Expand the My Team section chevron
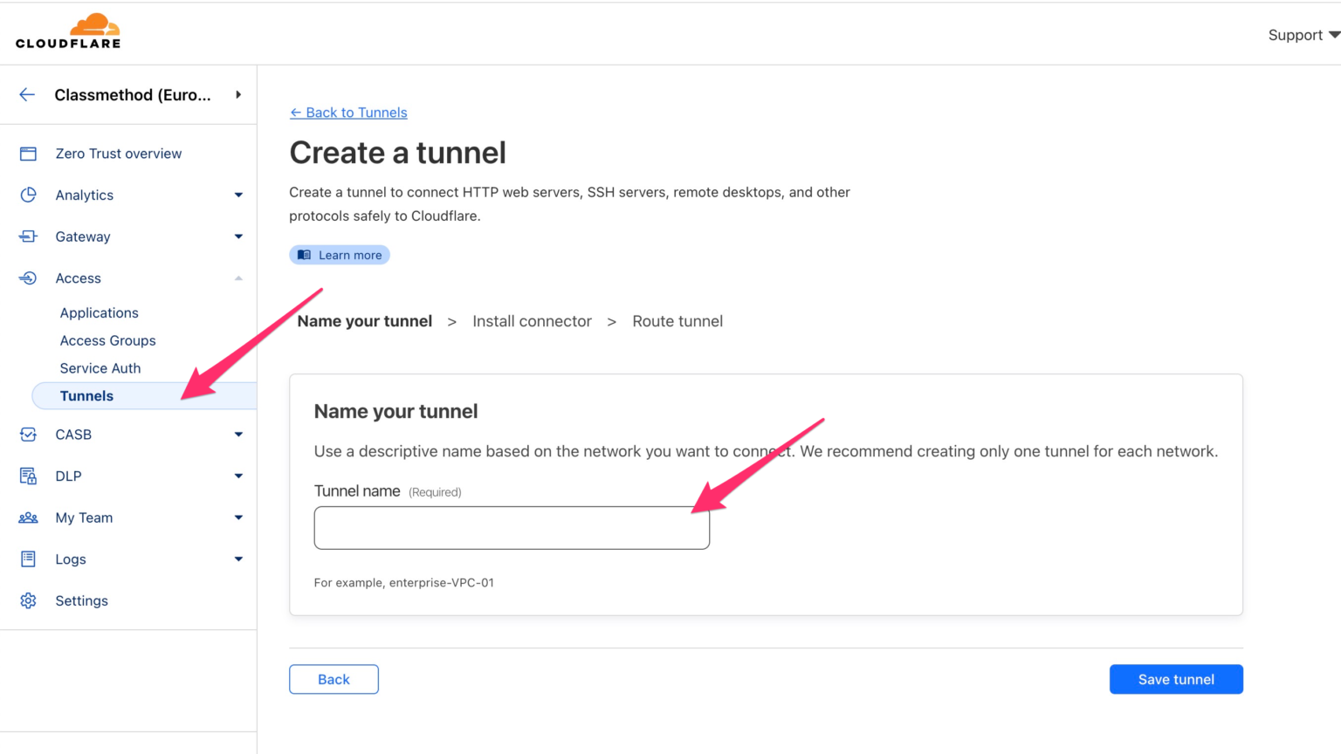This screenshot has height=754, width=1341. coord(237,518)
